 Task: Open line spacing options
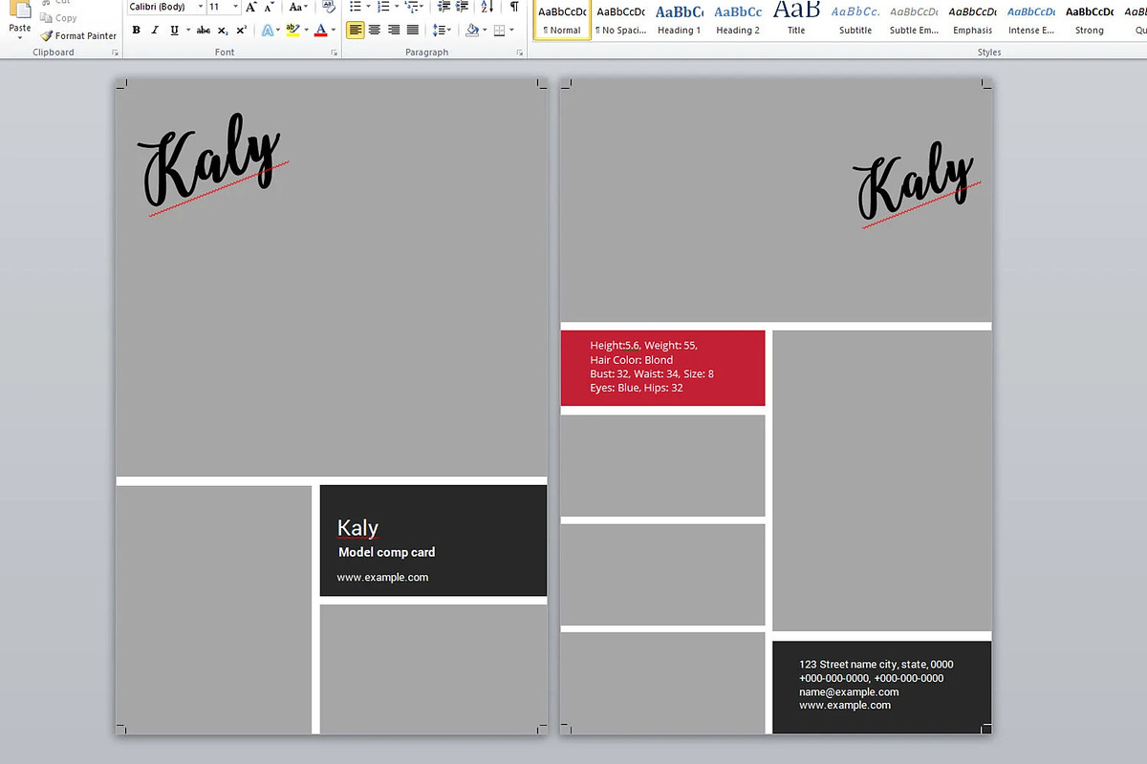pos(442,31)
